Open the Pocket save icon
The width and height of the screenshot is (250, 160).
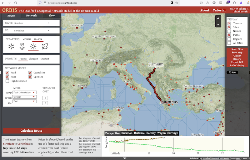click(x=201, y=3)
